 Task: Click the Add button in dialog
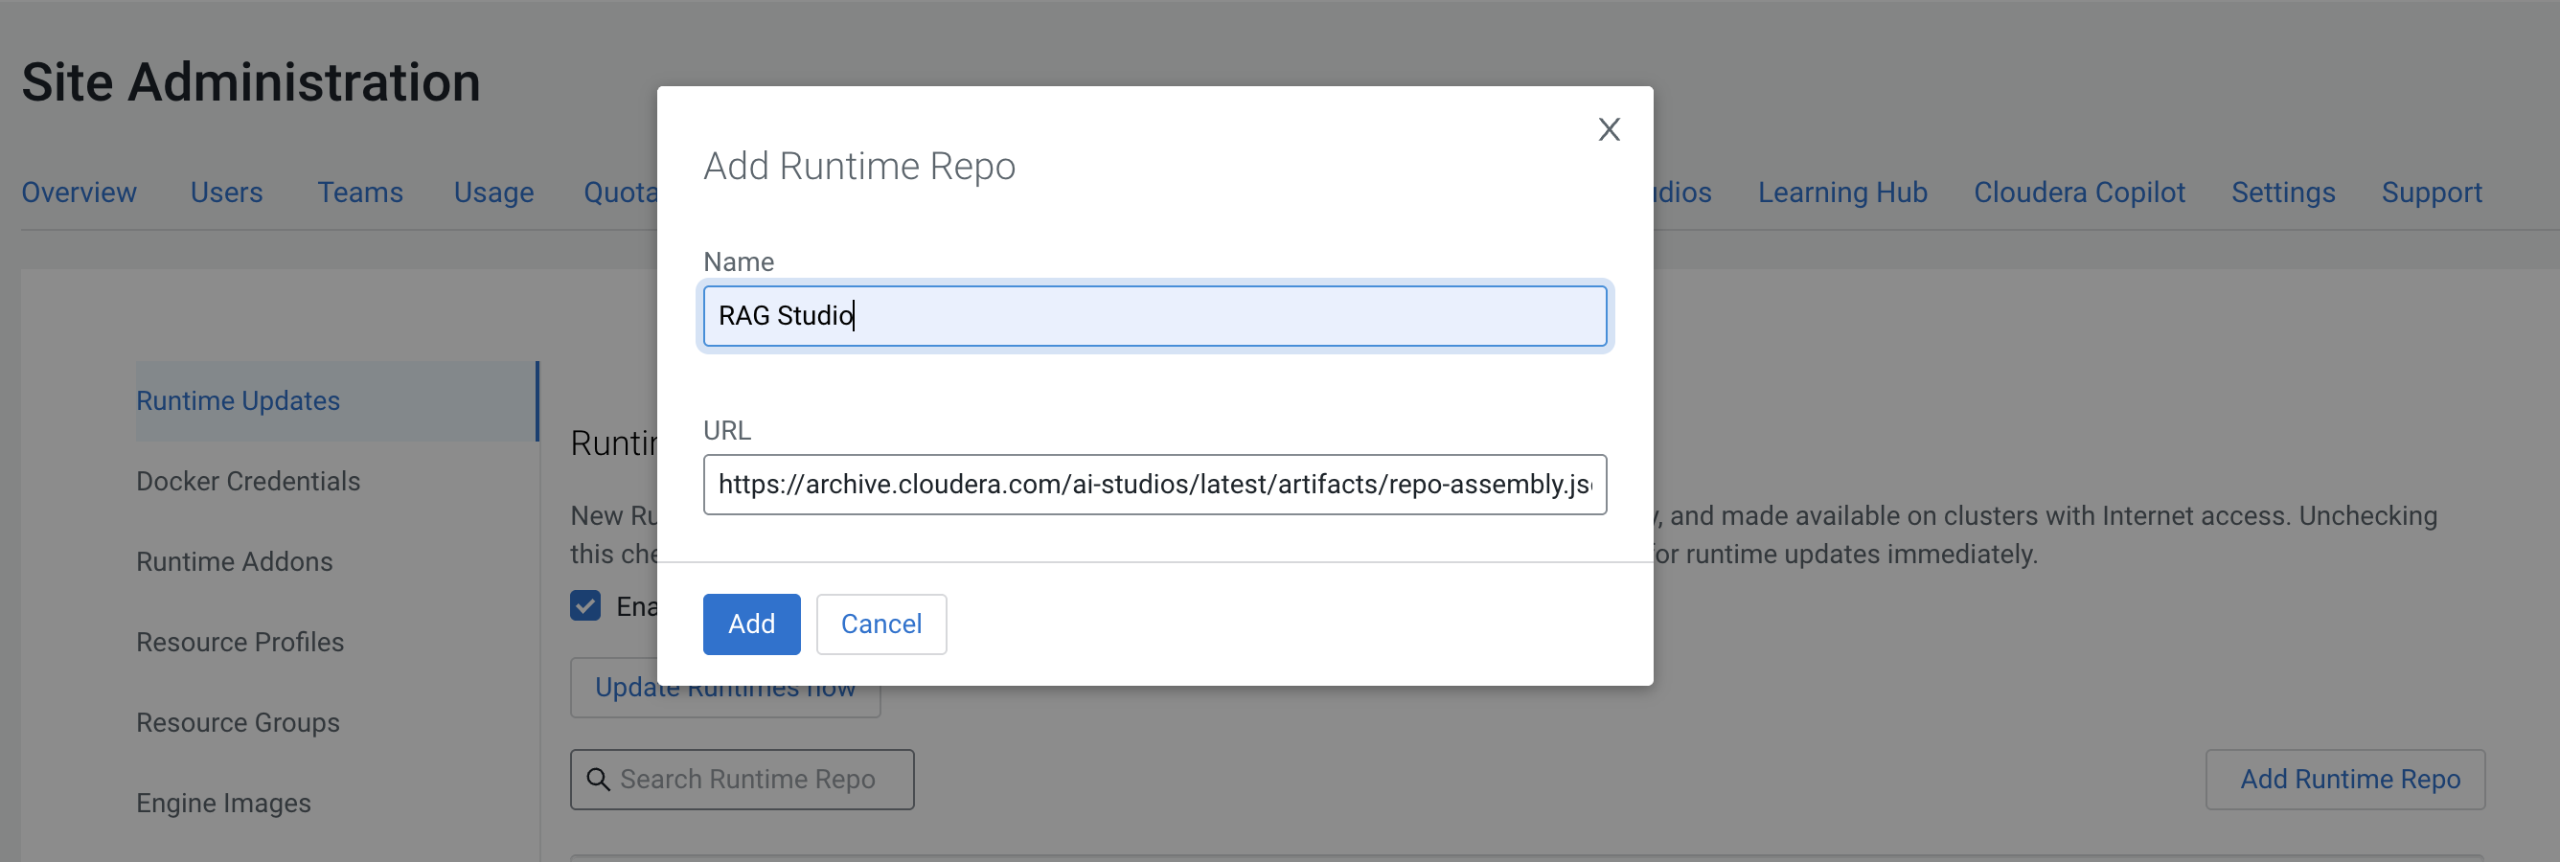(x=750, y=624)
